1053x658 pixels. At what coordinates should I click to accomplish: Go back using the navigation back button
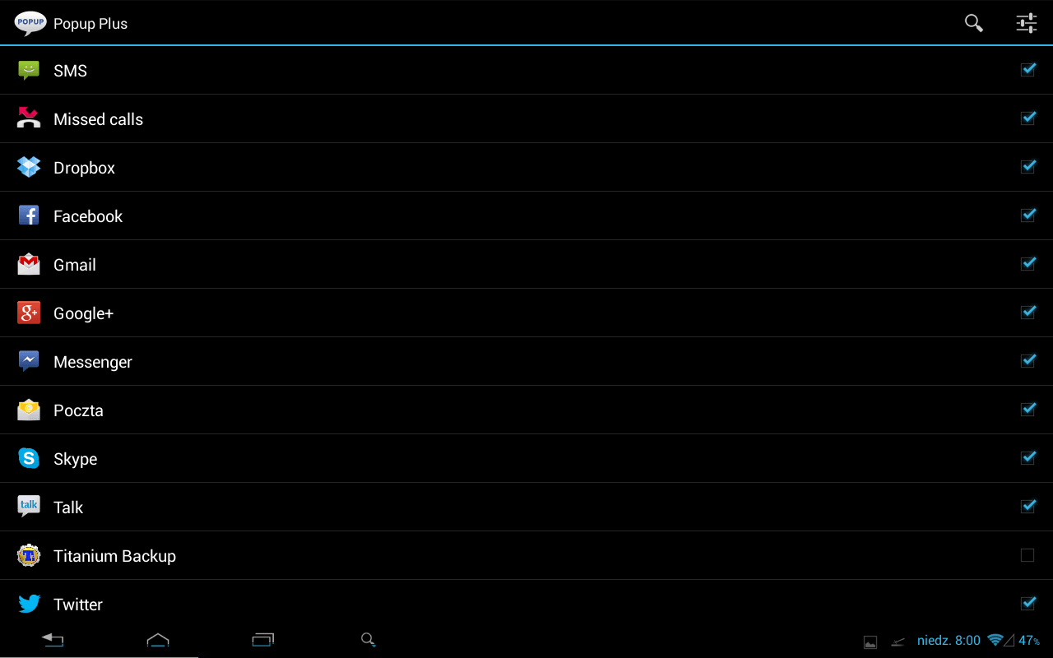53,640
